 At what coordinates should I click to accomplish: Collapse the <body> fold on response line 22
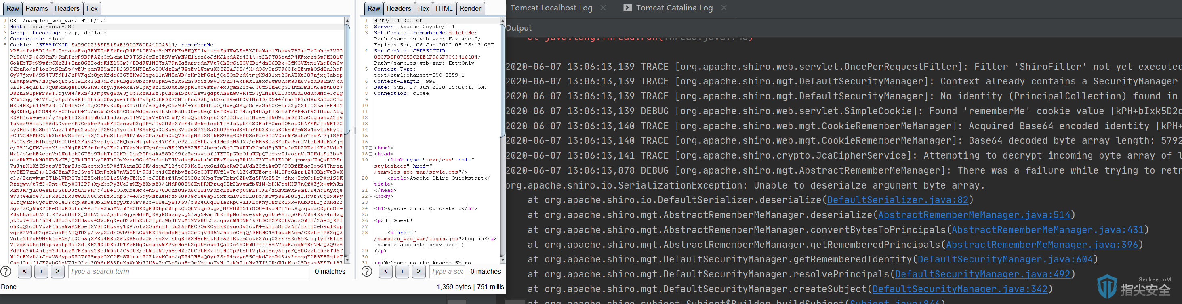click(371, 196)
